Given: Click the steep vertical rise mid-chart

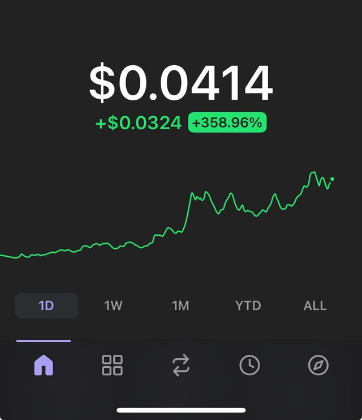Looking at the screenshot, I should [x=187, y=213].
